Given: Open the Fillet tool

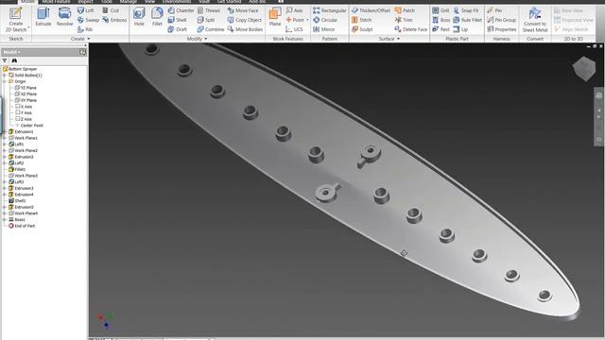Looking at the screenshot, I should [157, 17].
